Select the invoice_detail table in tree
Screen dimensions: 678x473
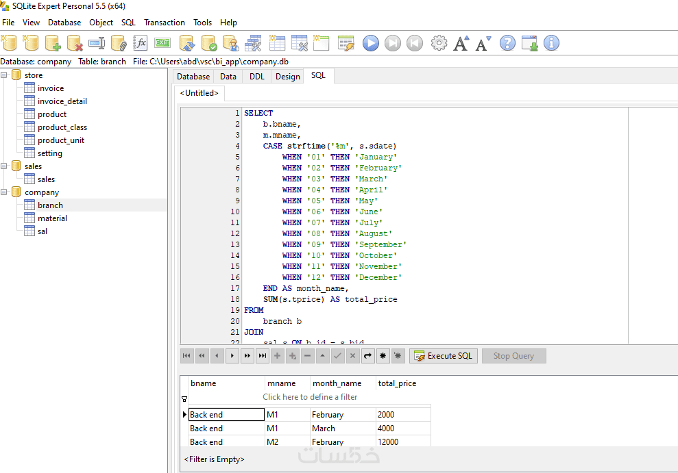coord(62,101)
